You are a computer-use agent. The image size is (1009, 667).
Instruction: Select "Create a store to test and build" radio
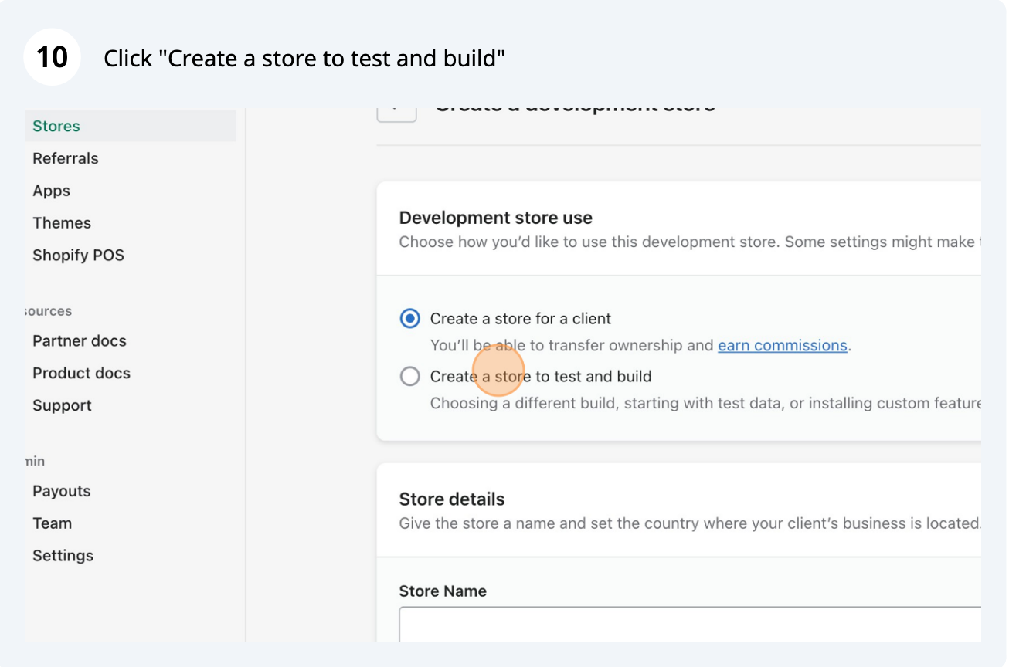(410, 376)
